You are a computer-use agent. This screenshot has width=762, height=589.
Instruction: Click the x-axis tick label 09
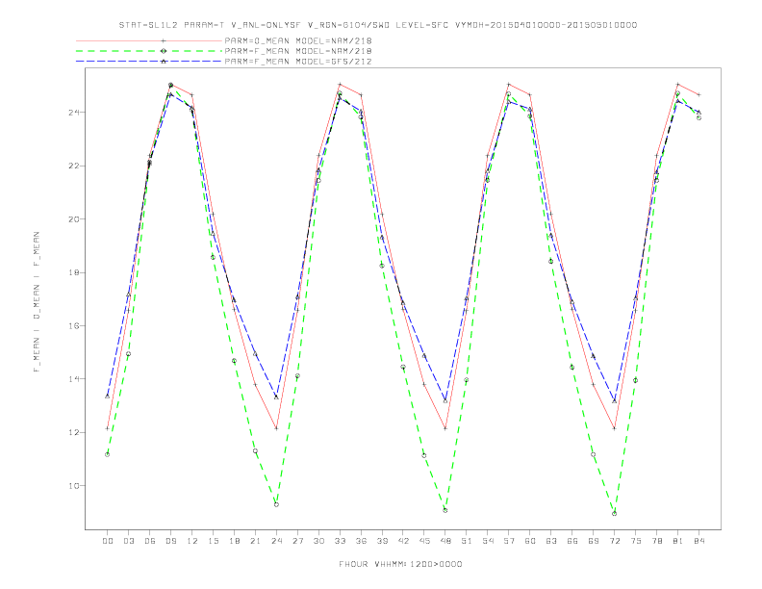(x=170, y=541)
